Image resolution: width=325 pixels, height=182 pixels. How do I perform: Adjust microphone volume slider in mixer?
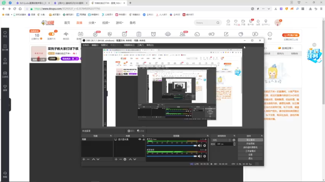(172, 146)
